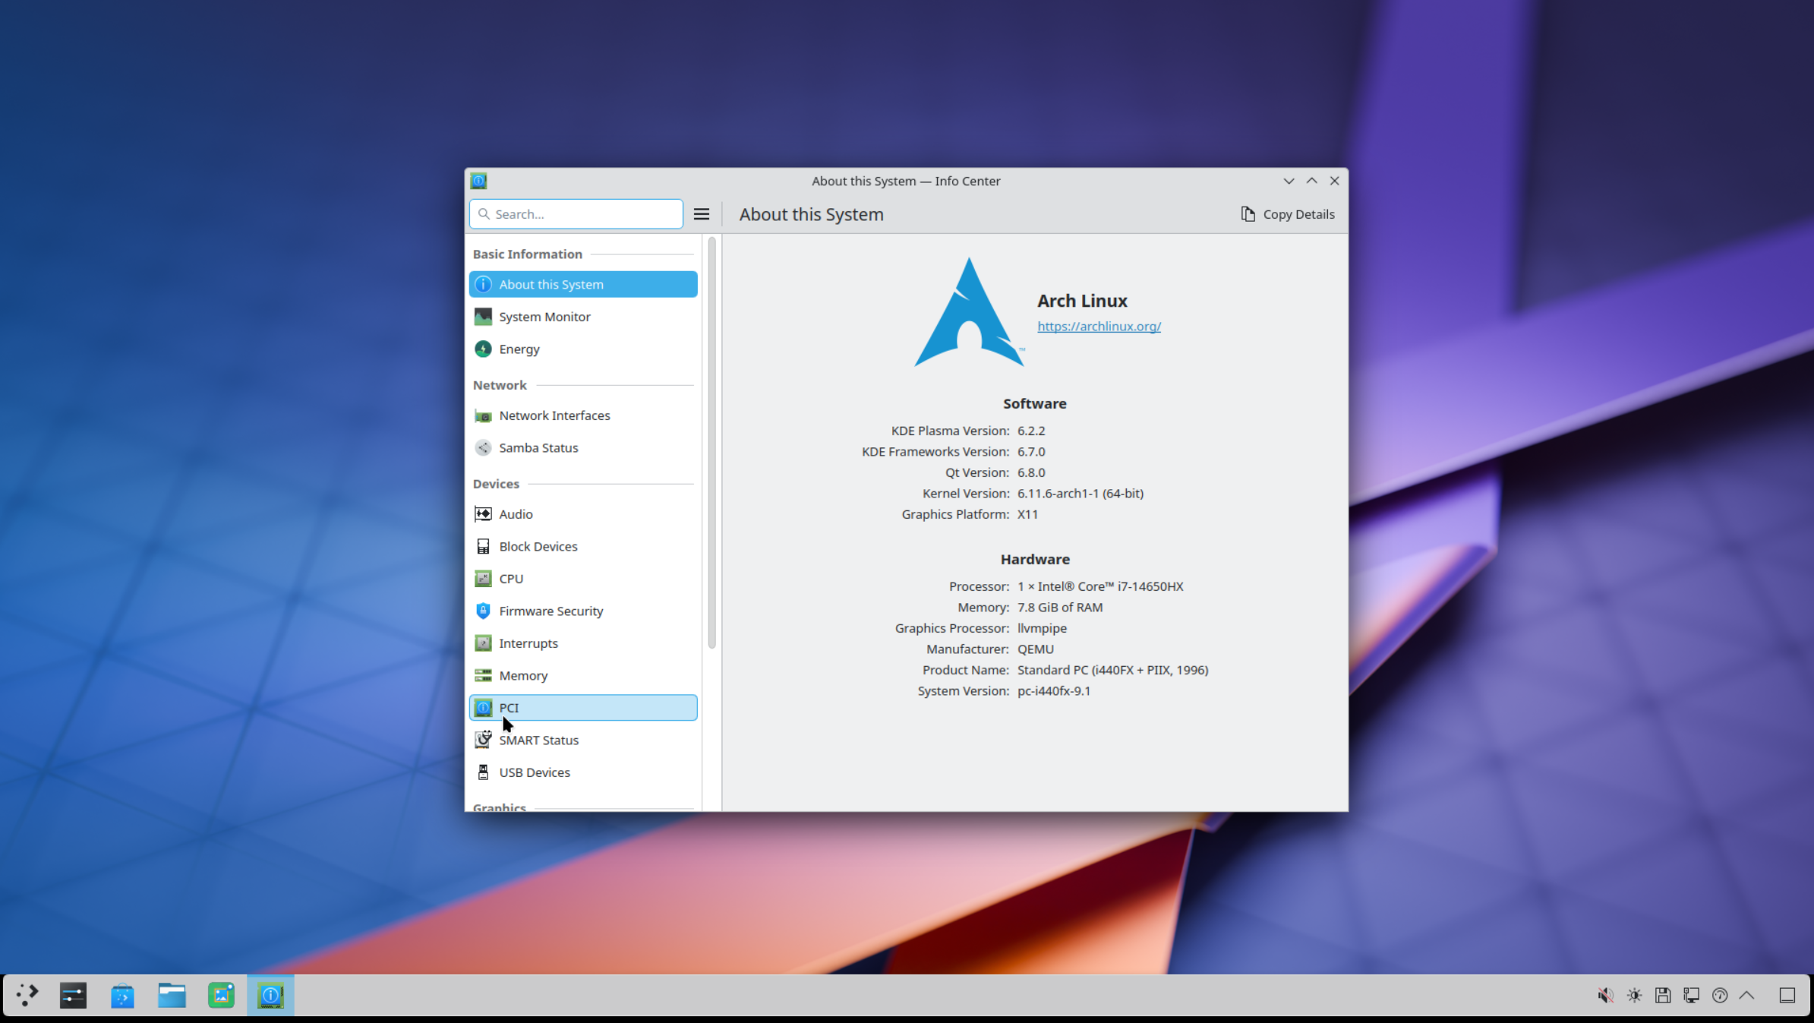The height and width of the screenshot is (1023, 1814).
Task: Open SMART Status page
Action: coord(582,740)
